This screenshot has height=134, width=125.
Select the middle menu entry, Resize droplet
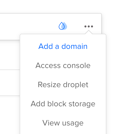point(63,85)
